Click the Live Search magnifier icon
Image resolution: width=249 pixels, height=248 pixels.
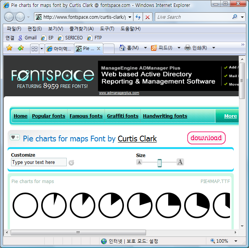(235, 16)
